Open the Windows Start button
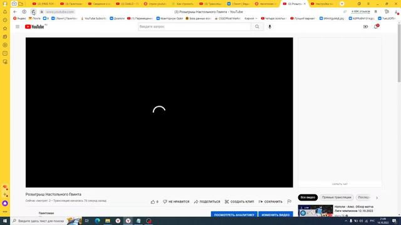 tap(5, 221)
